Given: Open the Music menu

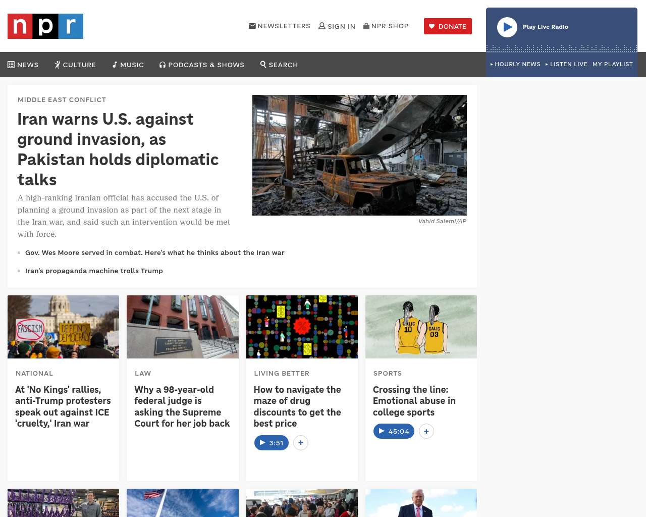Looking at the screenshot, I should click(x=128, y=65).
